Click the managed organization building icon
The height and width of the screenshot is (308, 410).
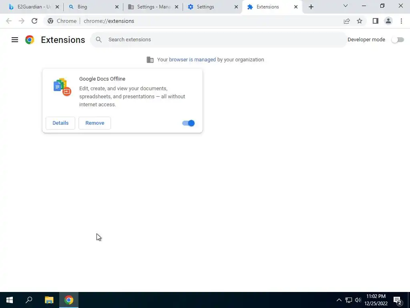pos(150,60)
